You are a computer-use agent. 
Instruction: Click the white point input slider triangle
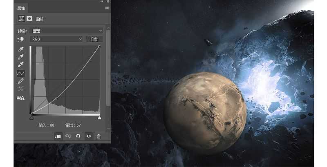tap(99, 118)
